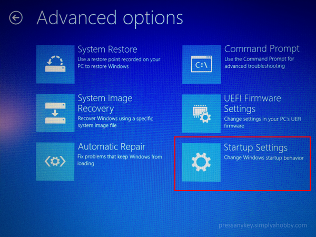The image size is (316, 237).
Task: Click the Startup Settings title text
Action: coord(256,147)
